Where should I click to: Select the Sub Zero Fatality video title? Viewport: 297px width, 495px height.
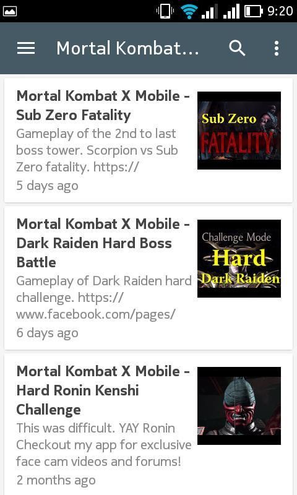coord(103,105)
